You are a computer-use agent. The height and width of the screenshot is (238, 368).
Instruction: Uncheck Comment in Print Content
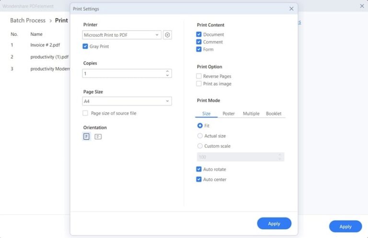(199, 42)
